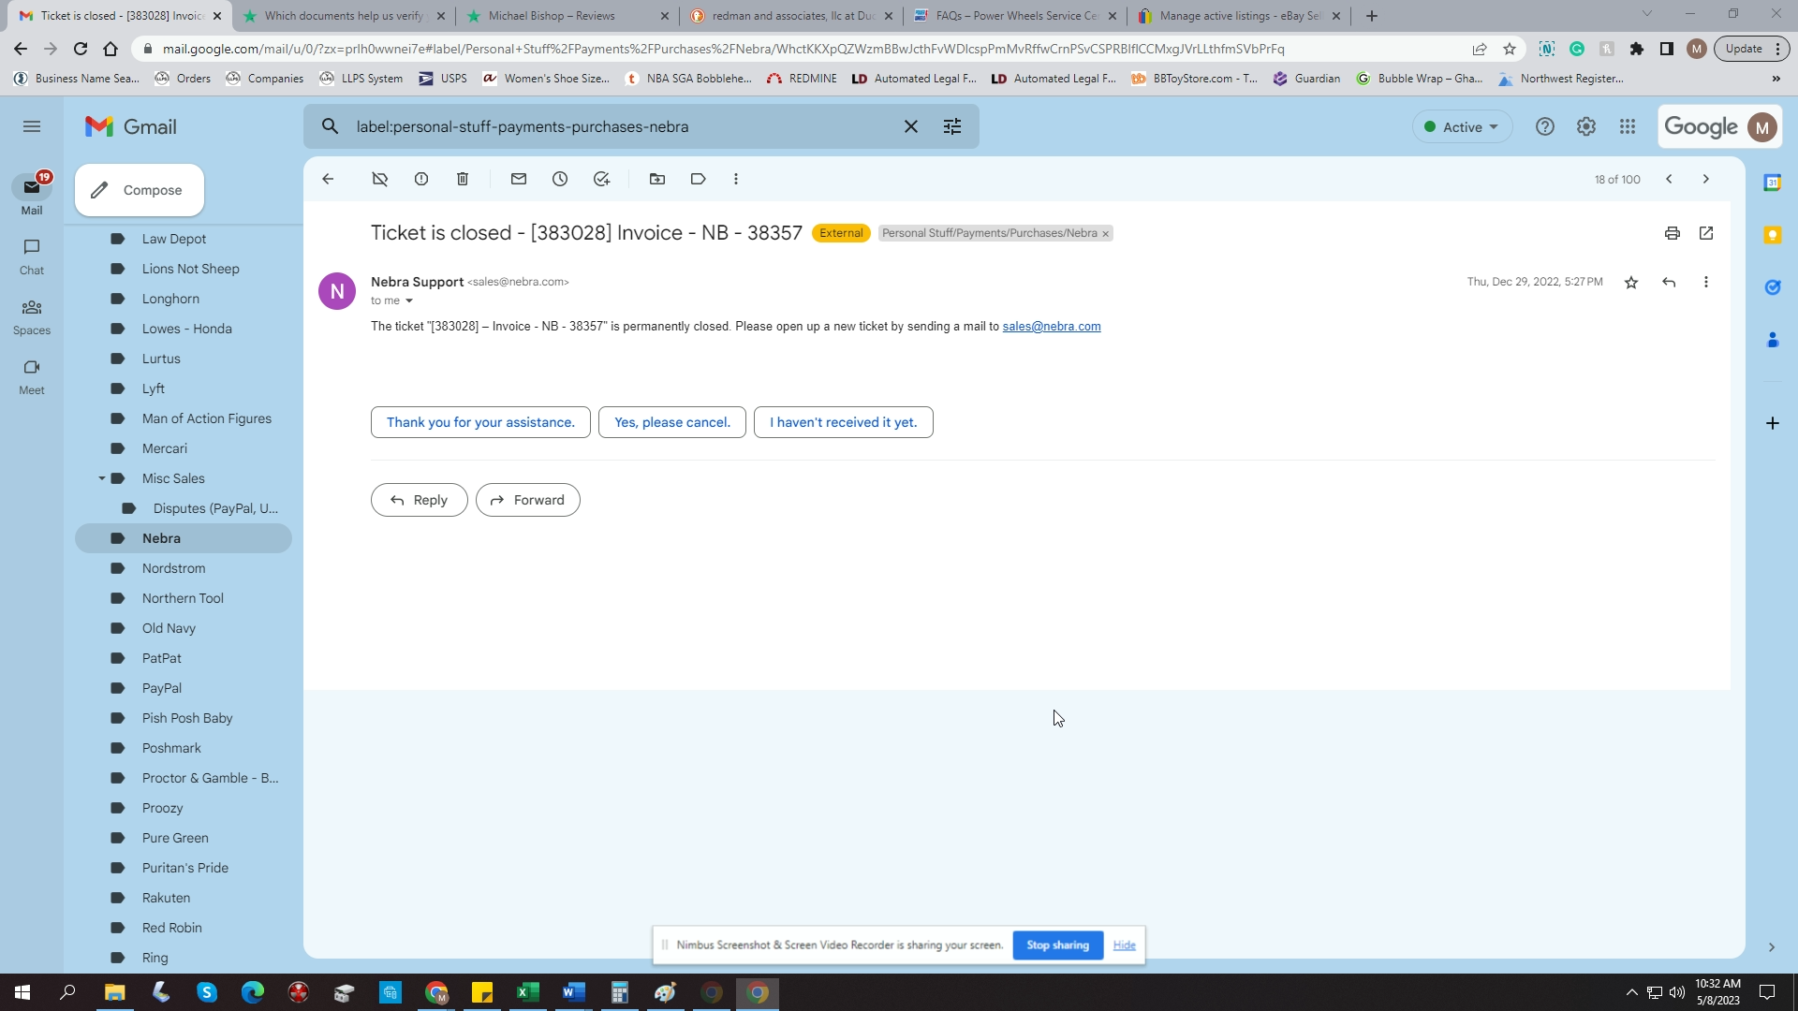Report this email as spam
Screen dimensions: 1798x1011
(x=421, y=179)
